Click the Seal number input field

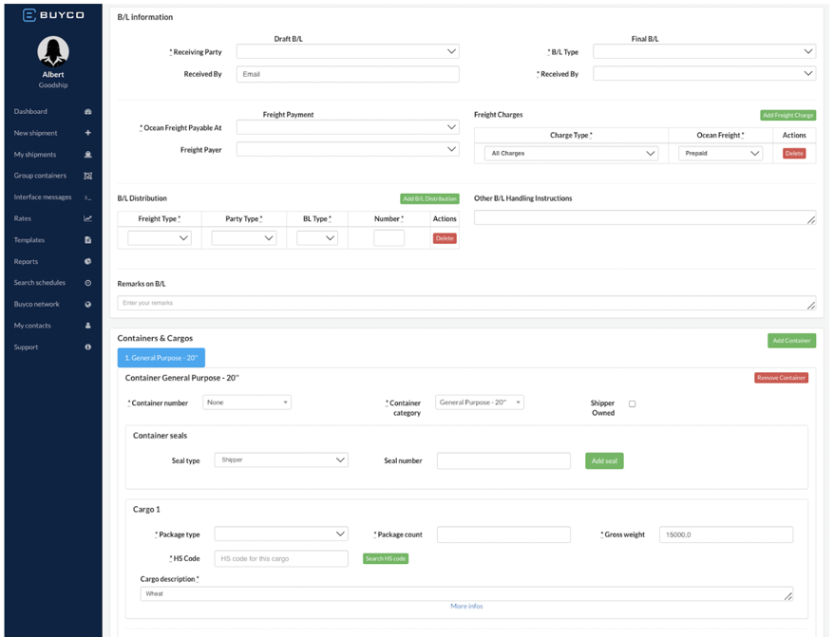point(503,460)
